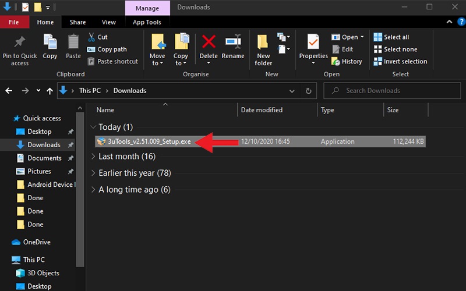Click Pin to Quick access icon
466x291 pixels.
click(20, 41)
